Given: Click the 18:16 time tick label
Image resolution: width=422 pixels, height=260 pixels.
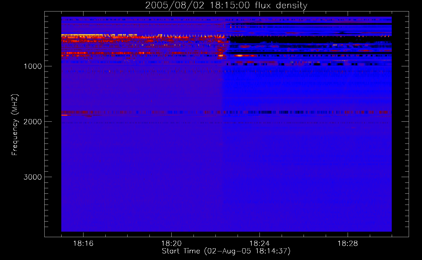Looking at the screenshot, I should click(x=83, y=244).
